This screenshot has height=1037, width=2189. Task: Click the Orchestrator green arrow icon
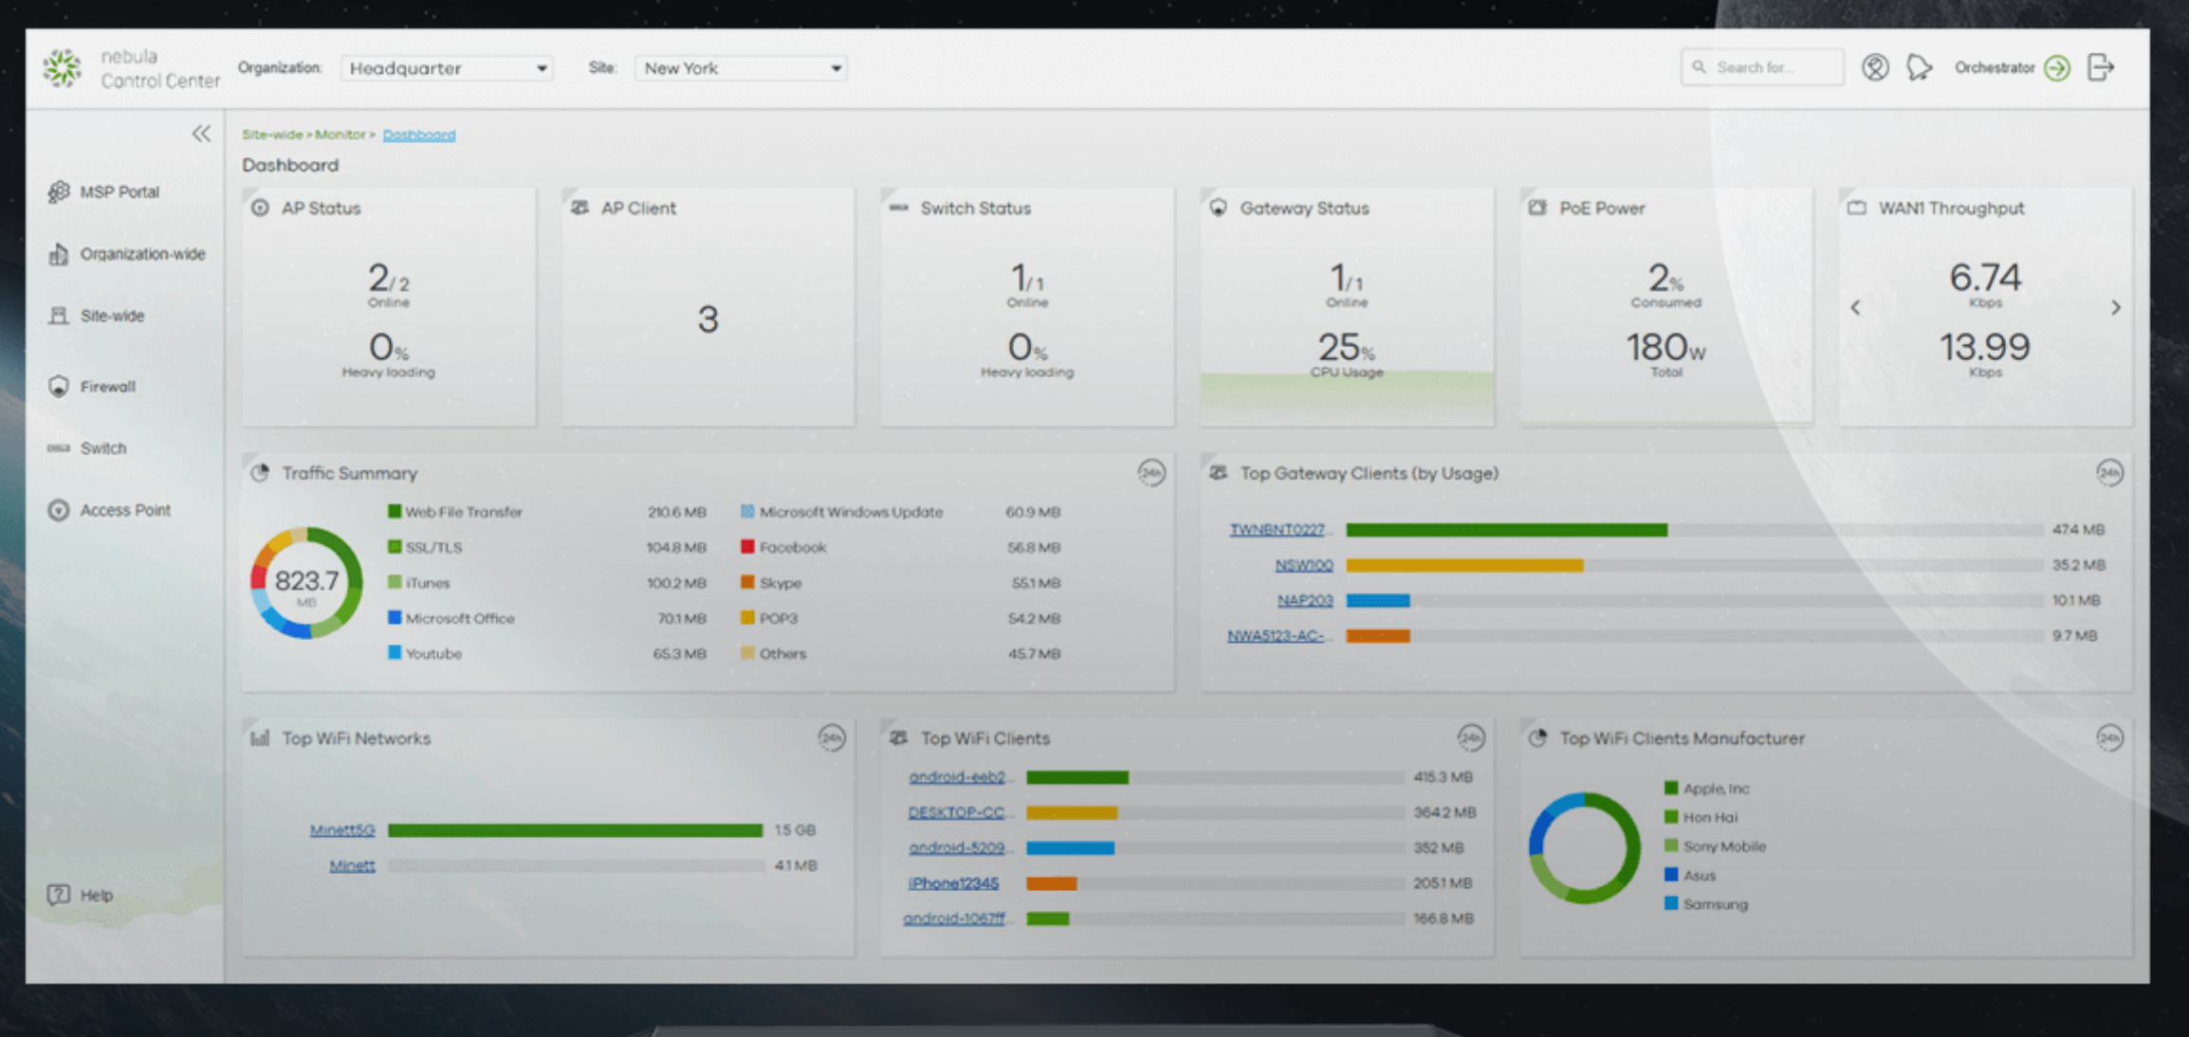(2057, 68)
